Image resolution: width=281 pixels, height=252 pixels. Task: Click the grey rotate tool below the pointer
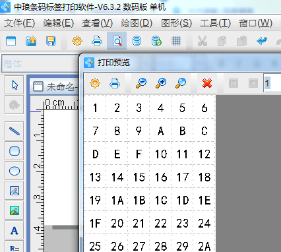pos(15,105)
